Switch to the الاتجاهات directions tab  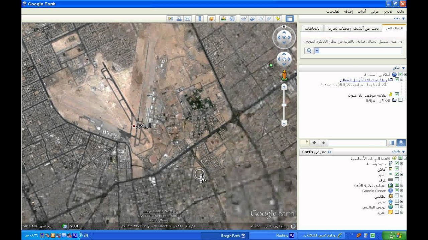(x=313, y=28)
